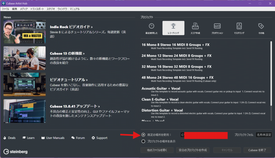This screenshot has height=158, width=275.
Task: Click the Support lifebuoy icon
Action: 93,138
